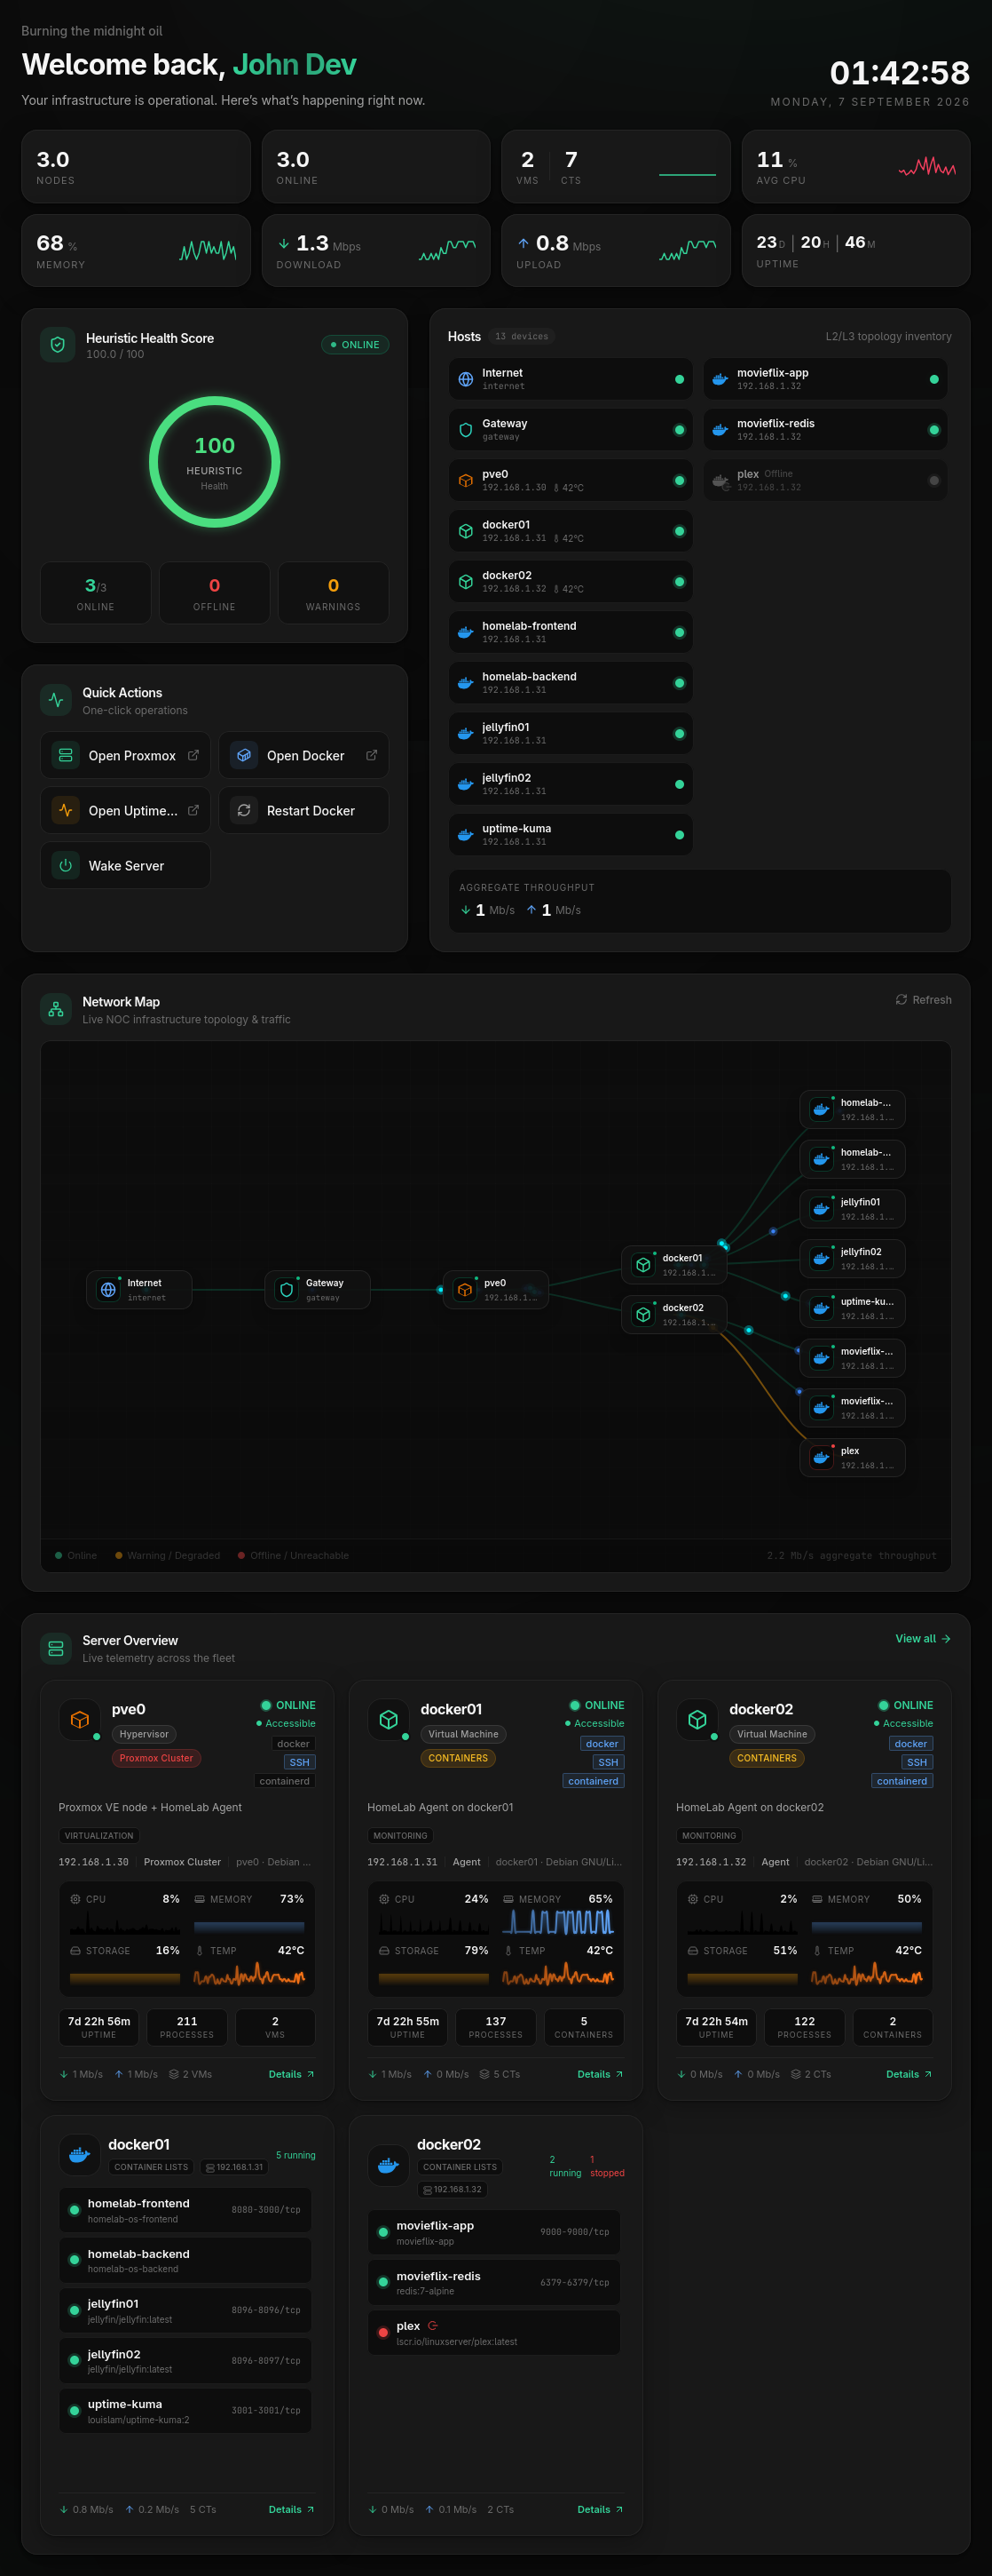
Task: Open jellyfin01 container row in docker01 list
Action: tap(185, 2310)
